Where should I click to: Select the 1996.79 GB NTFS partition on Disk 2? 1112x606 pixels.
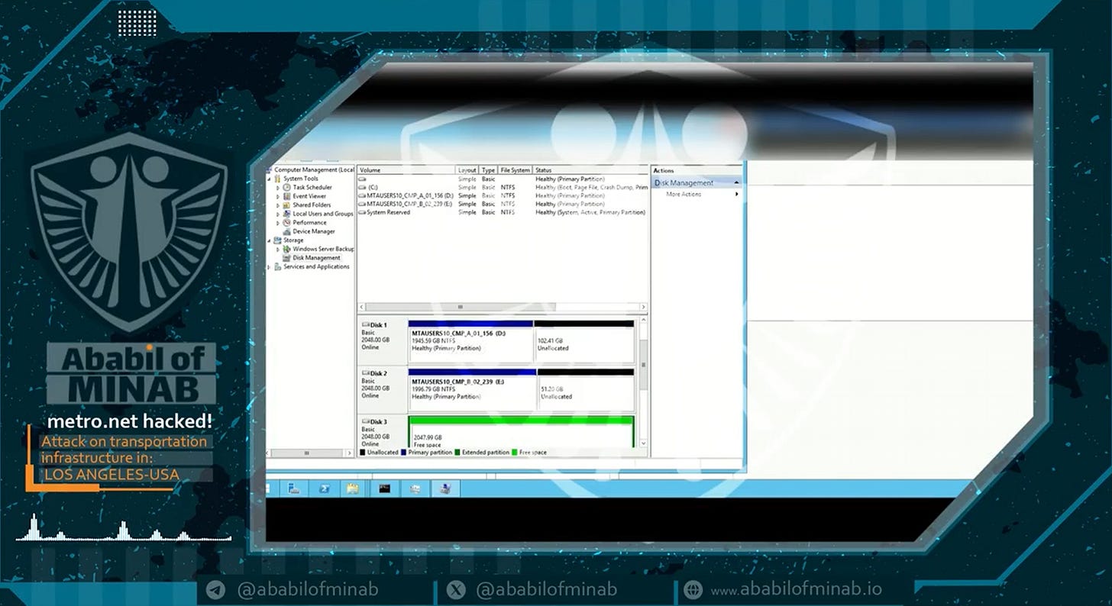(472, 390)
